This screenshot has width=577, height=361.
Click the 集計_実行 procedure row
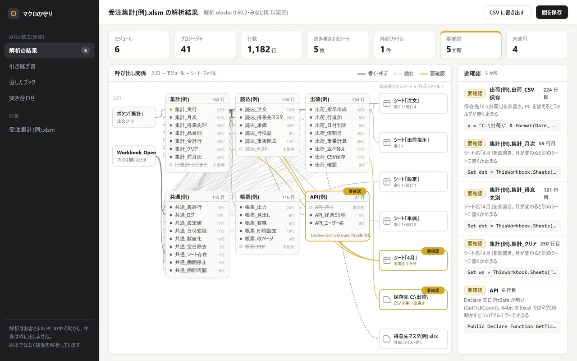197,110
